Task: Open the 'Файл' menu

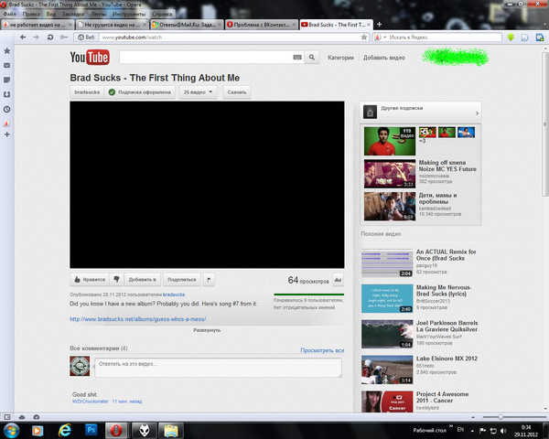Action: (x=9, y=14)
